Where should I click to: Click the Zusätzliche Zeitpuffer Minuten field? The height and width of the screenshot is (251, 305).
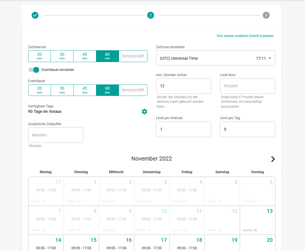56,135
